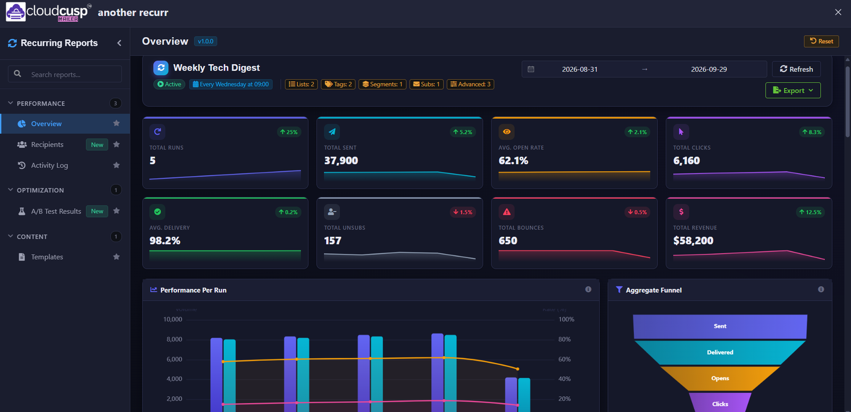Select start date 2026-08-31

[580, 69]
